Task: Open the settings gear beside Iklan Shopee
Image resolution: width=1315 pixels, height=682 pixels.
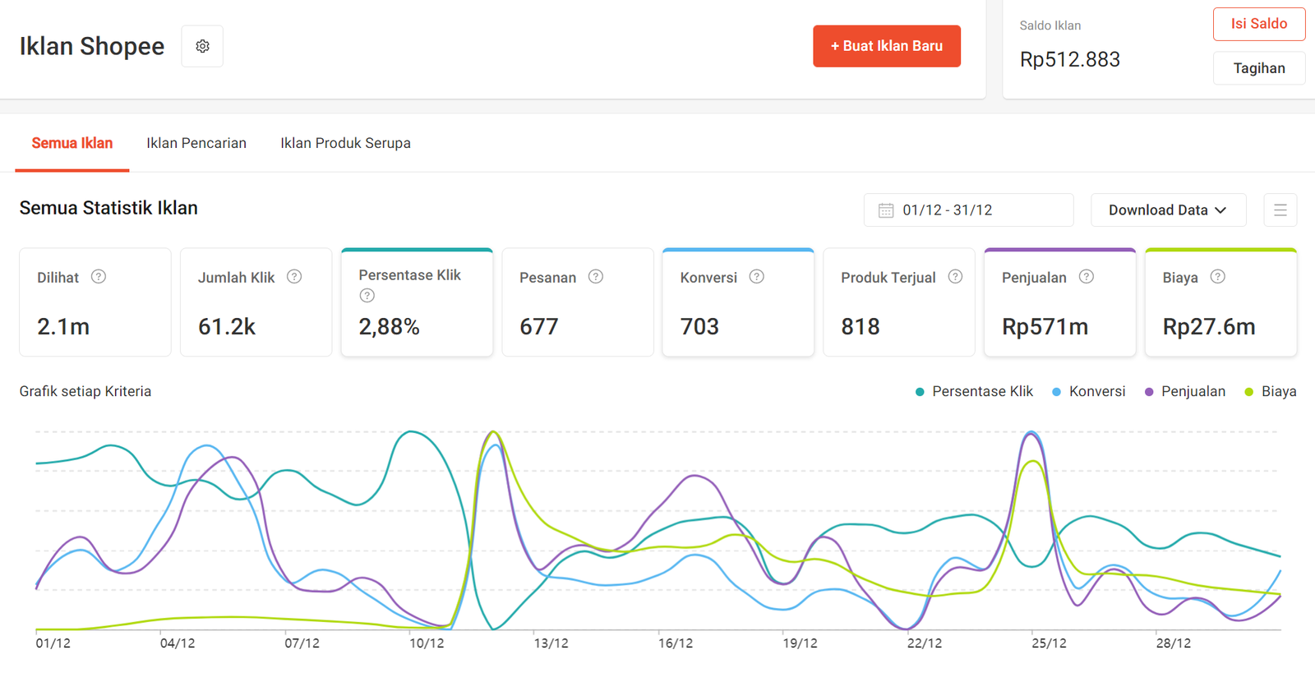Action: point(202,46)
